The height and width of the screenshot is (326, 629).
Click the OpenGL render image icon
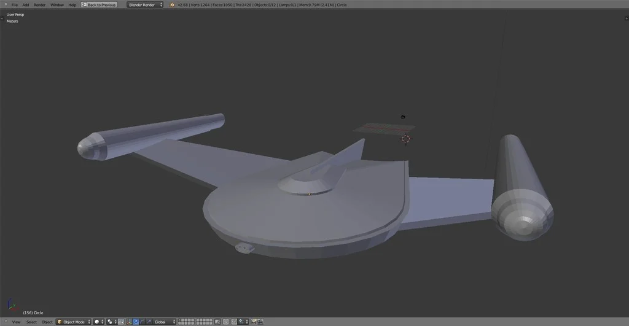pos(254,322)
